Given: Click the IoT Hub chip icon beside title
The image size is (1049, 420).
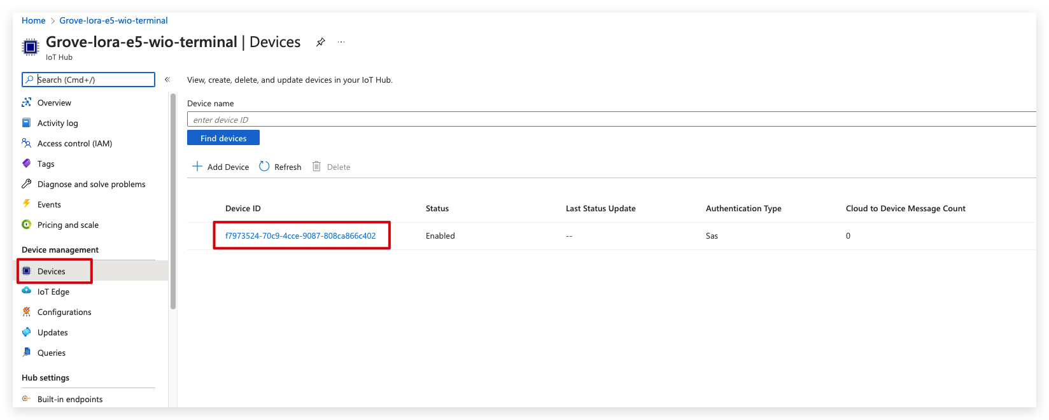Looking at the screenshot, I should (30, 47).
